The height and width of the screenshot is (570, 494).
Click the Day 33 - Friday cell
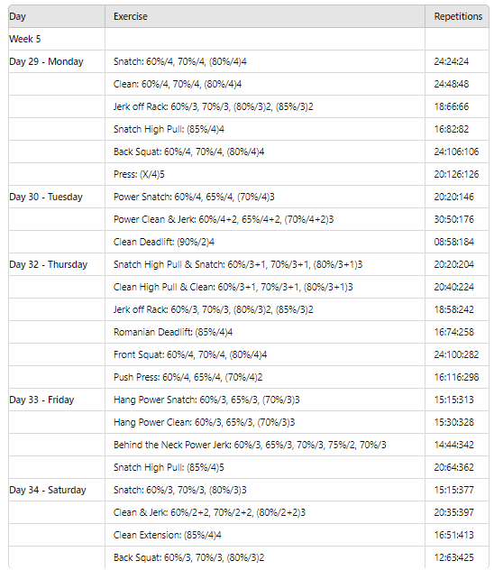(57, 400)
